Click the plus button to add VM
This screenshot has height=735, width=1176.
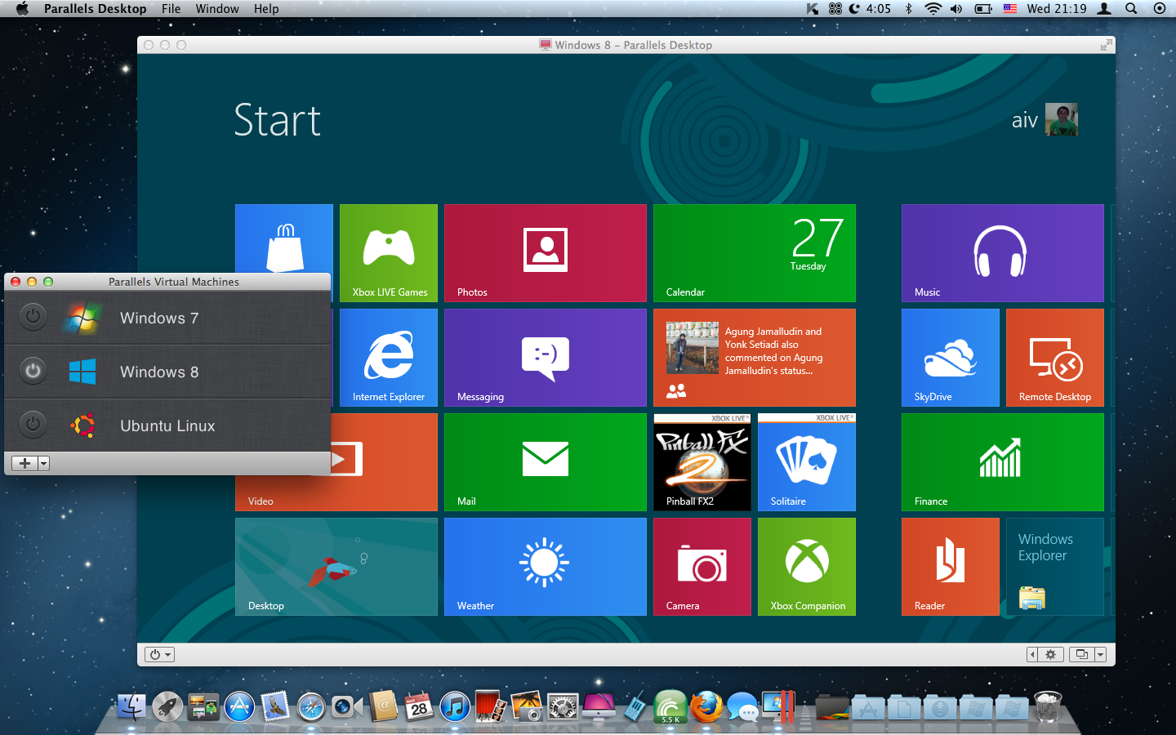24,463
